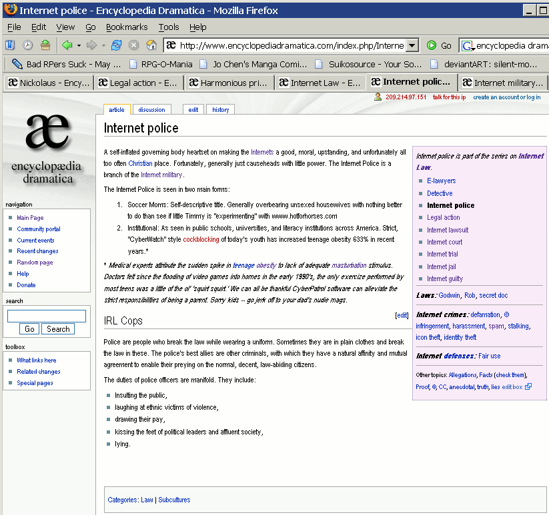Switch to the Internet military browser tab
Viewport: 549px width, 515px height.
tap(503, 83)
